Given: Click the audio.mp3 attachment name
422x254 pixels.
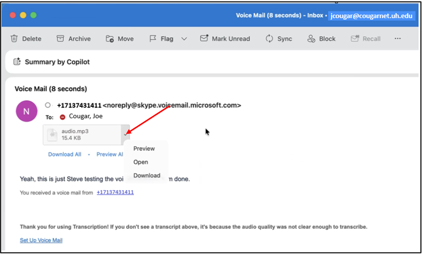Looking at the screenshot, I should (x=75, y=131).
